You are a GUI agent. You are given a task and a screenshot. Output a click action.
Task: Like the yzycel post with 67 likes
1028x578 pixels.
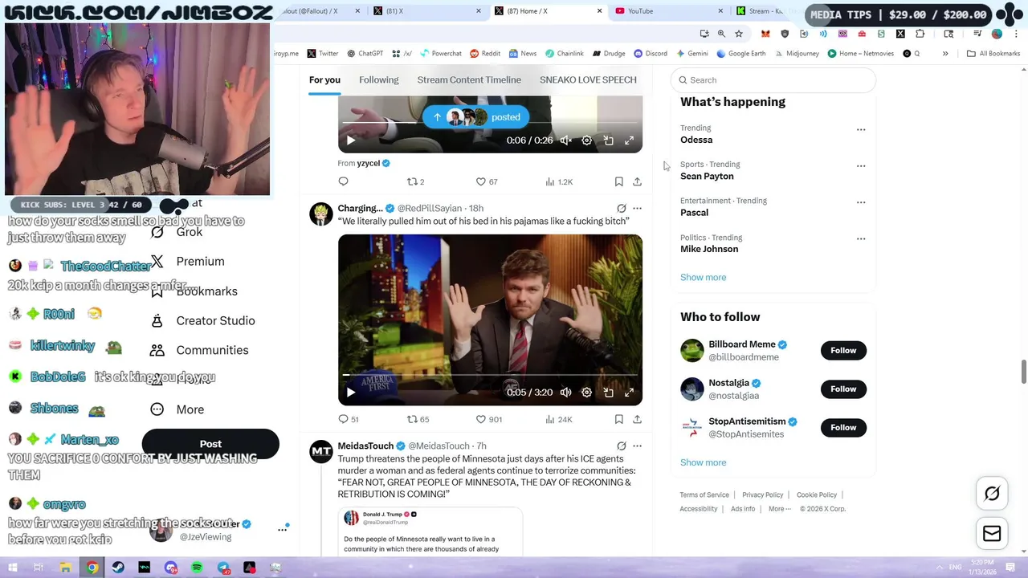click(487, 181)
